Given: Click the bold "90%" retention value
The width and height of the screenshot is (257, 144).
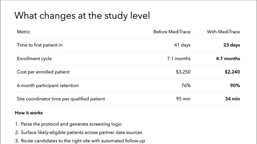Looking at the screenshot, I should click(x=235, y=86).
